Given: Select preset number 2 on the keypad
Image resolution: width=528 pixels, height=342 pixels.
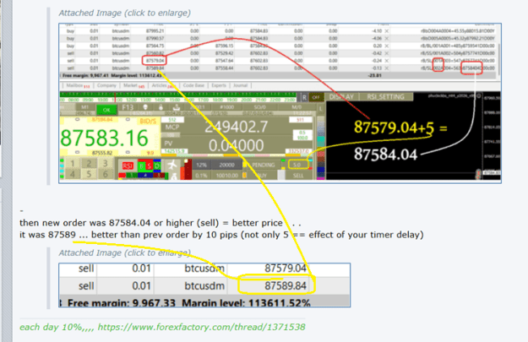Looking at the screenshot, I should click(89, 164).
